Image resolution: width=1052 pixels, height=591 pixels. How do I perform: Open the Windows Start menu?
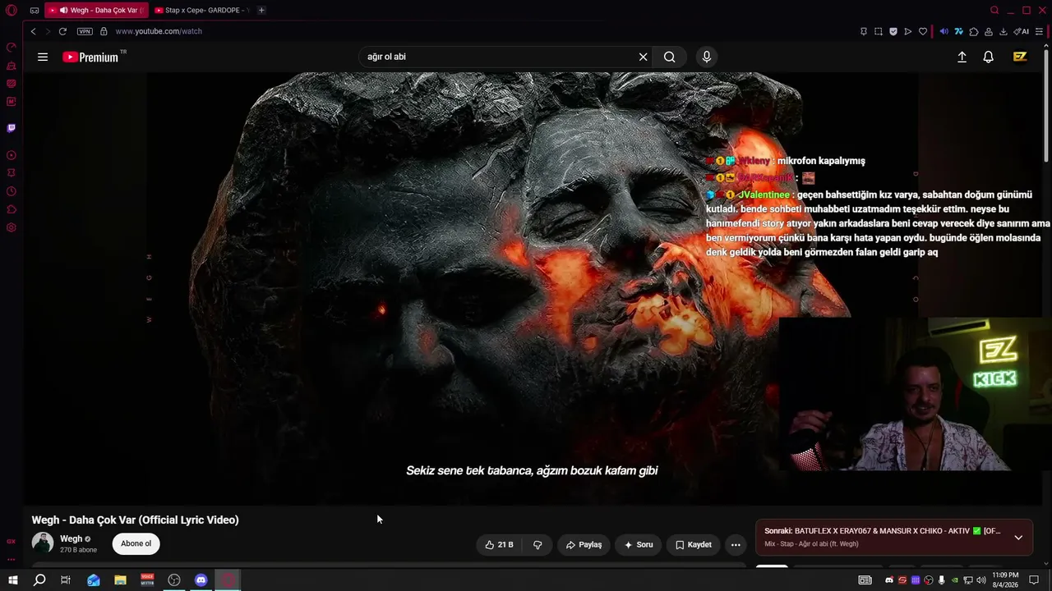(x=13, y=580)
